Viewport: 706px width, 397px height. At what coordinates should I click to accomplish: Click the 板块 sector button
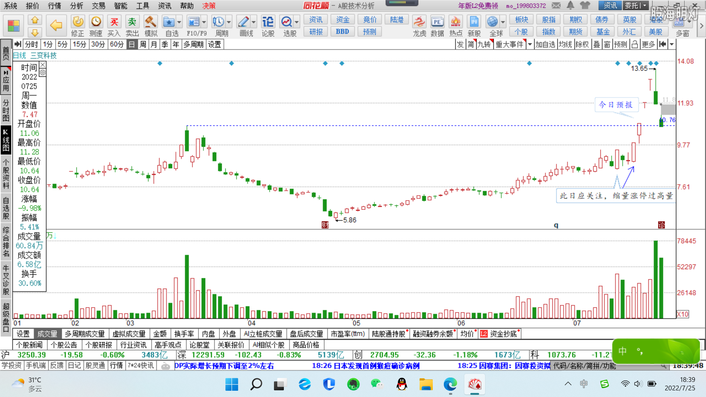[521, 19]
